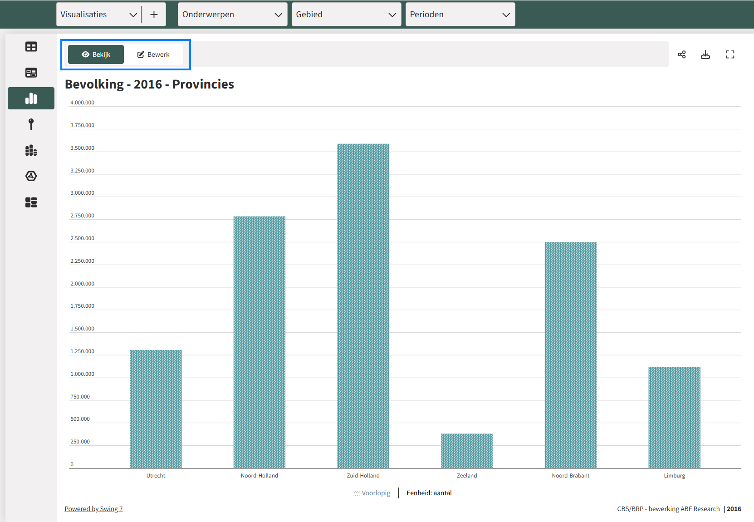The width and height of the screenshot is (754, 522).
Task: Select the Zeeland bar in the chart
Action: [x=467, y=451]
